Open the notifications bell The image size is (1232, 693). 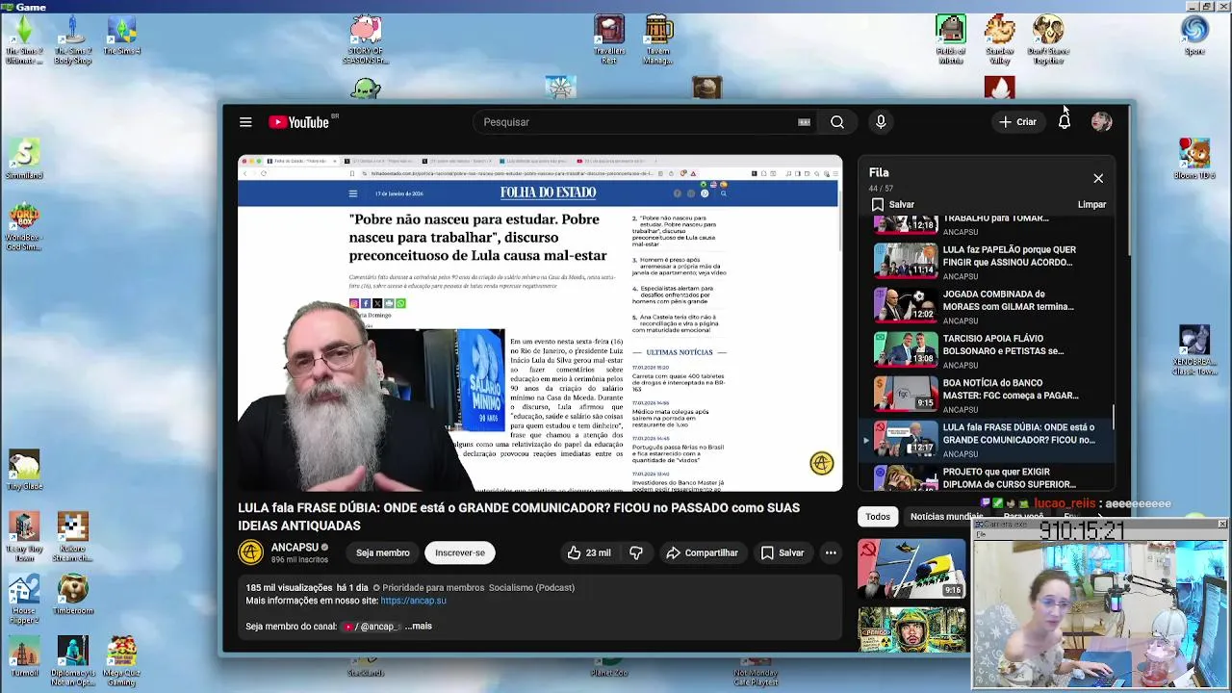pos(1065,122)
